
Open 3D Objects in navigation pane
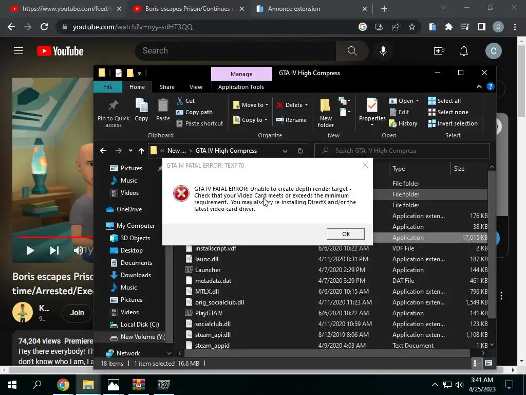(130, 238)
